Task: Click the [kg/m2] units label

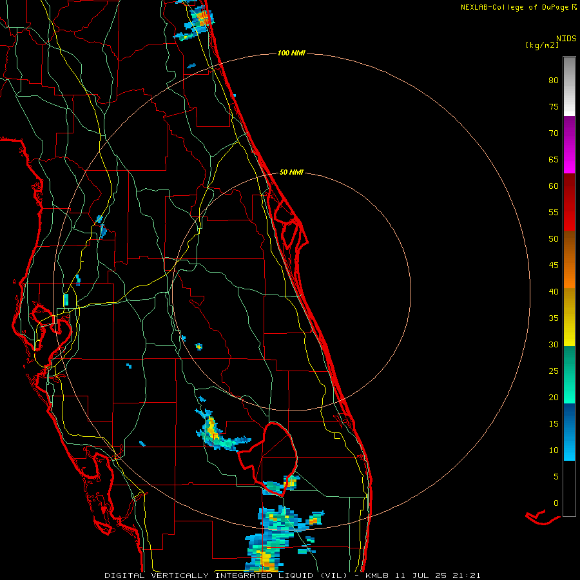Action: [x=542, y=45]
